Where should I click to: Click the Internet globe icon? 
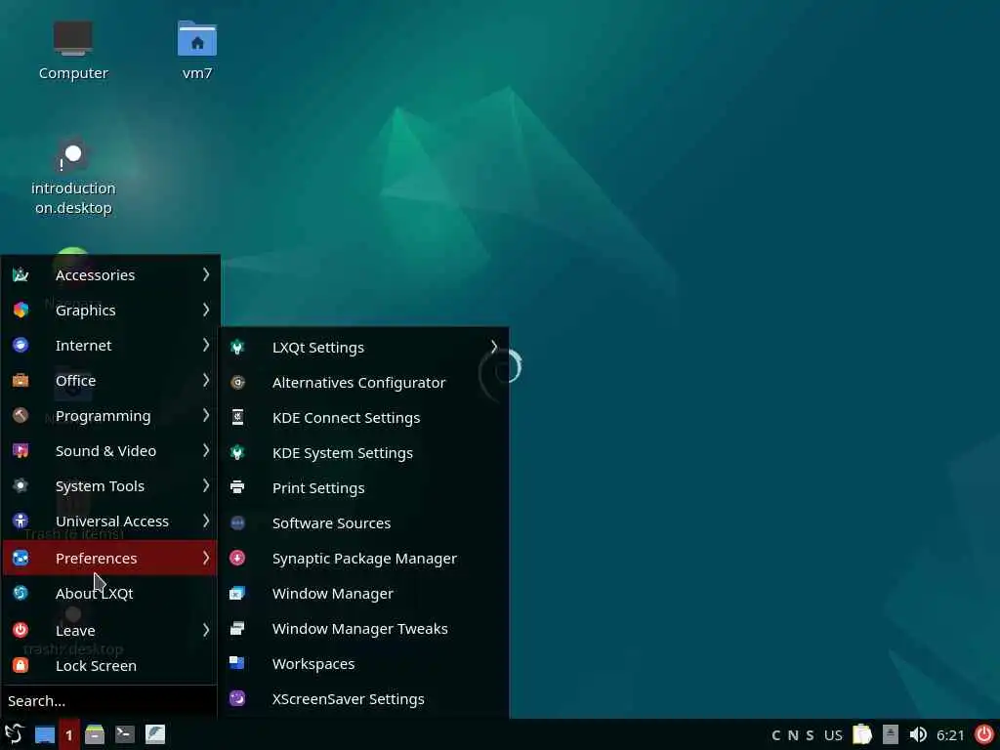pos(21,345)
